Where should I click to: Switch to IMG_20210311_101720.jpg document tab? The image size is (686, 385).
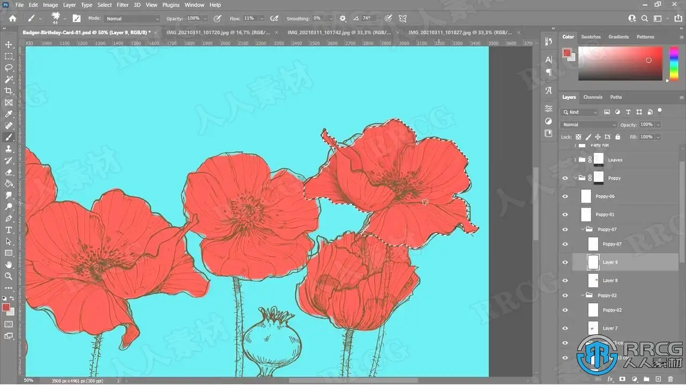217,32
